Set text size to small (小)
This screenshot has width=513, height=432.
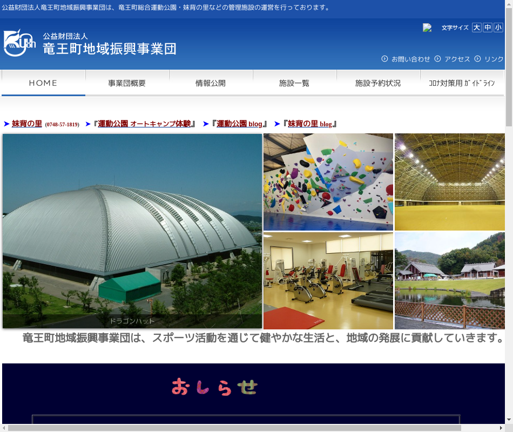[x=498, y=28]
